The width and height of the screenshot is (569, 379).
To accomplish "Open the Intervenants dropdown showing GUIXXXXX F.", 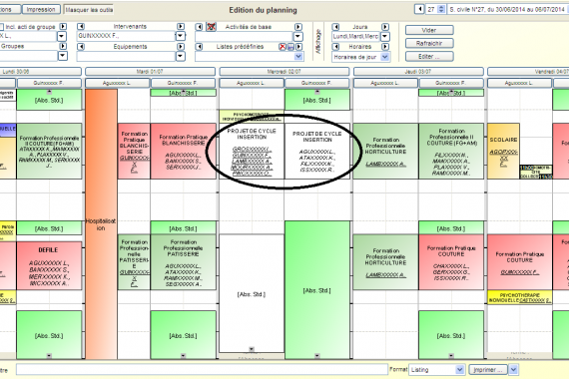I will 180,36.
